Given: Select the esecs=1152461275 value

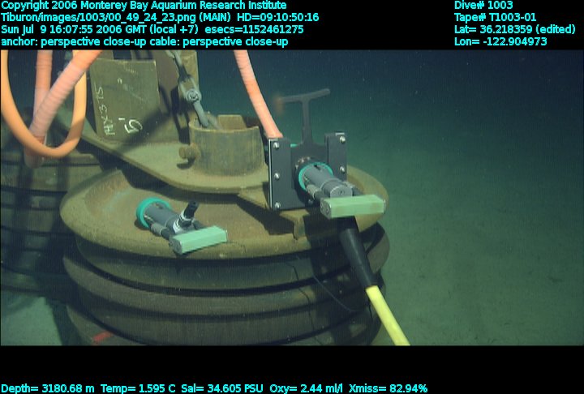Looking at the screenshot, I should pos(260,29).
